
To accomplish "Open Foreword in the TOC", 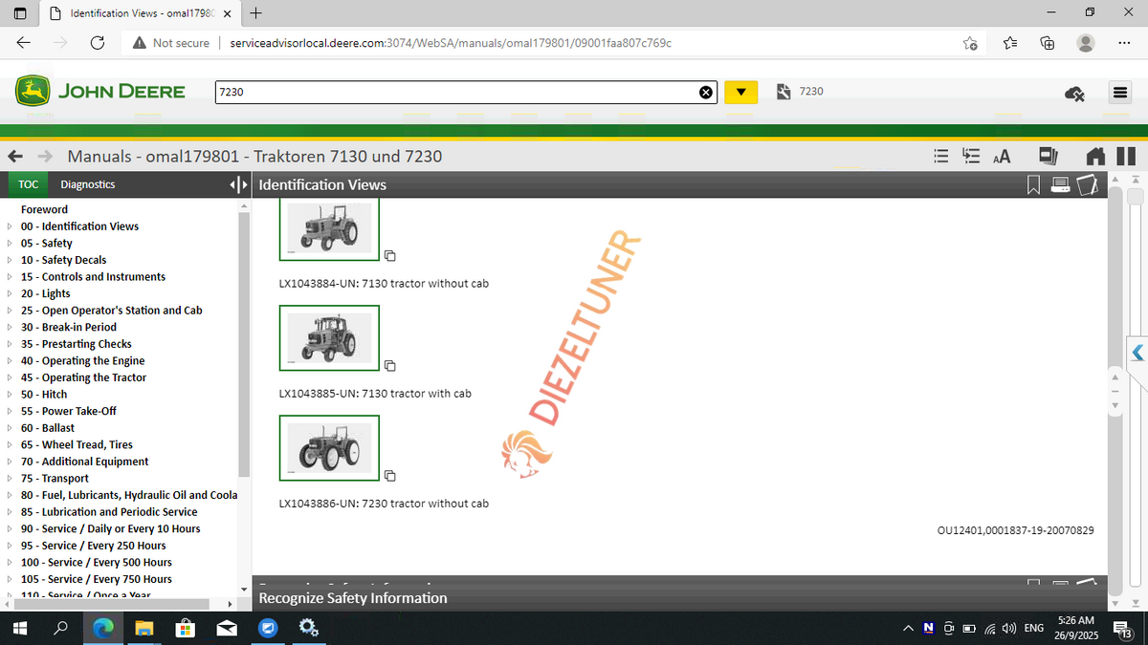I will 44,209.
